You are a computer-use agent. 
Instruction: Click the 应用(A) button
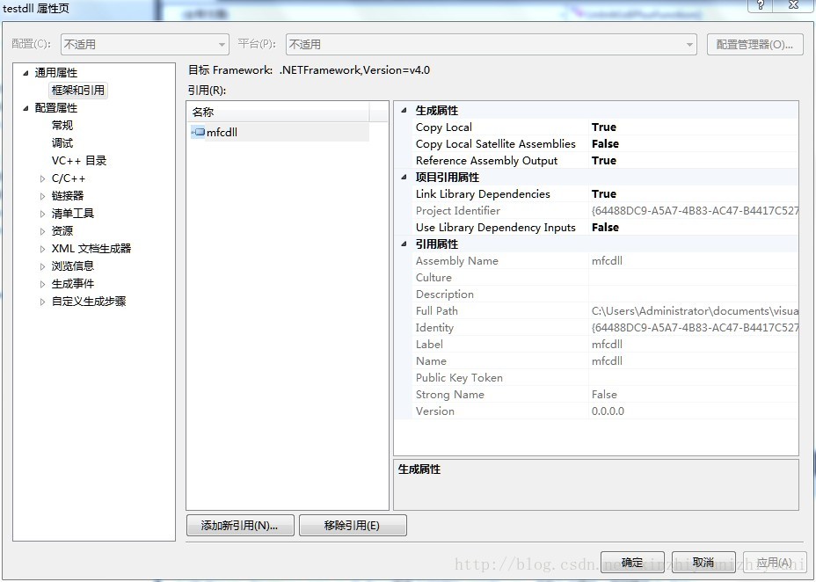[775, 563]
